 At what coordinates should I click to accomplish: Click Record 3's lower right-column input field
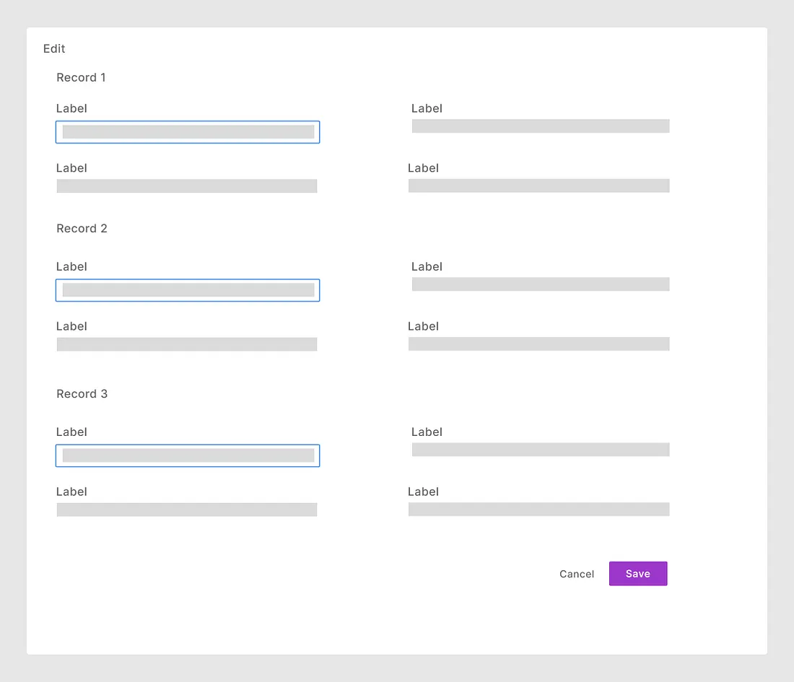(x=538, y=510)
